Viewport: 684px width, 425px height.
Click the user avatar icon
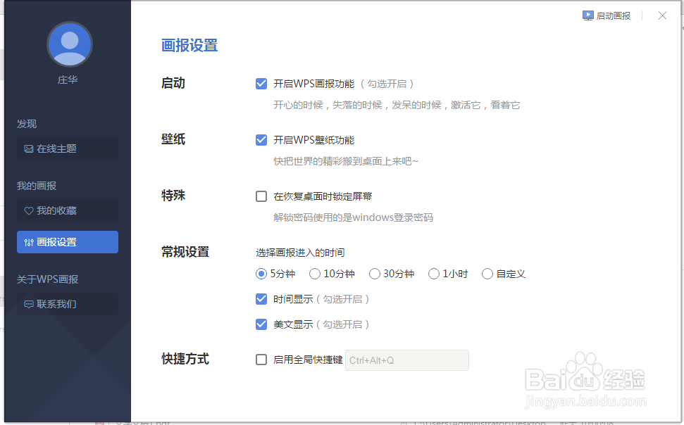[69, 44]
